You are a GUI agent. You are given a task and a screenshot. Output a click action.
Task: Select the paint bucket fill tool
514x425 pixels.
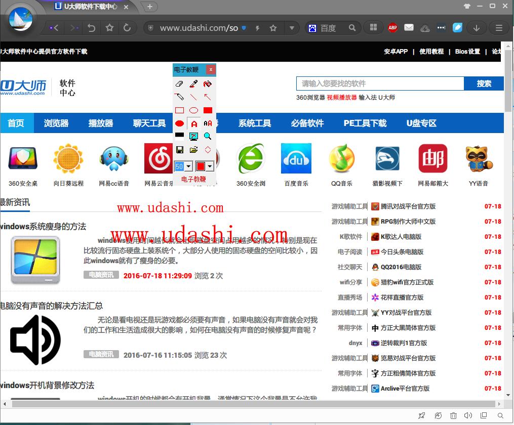tap(207, 83)
